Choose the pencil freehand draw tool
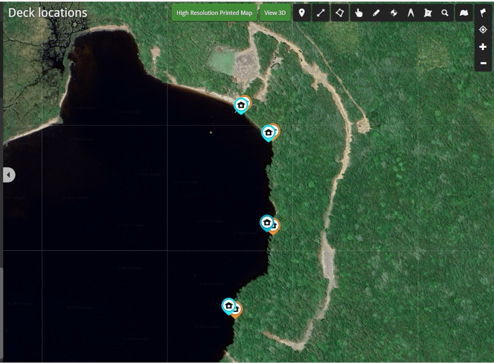This screenshot has width=494, height=363. tap(376, 13)
